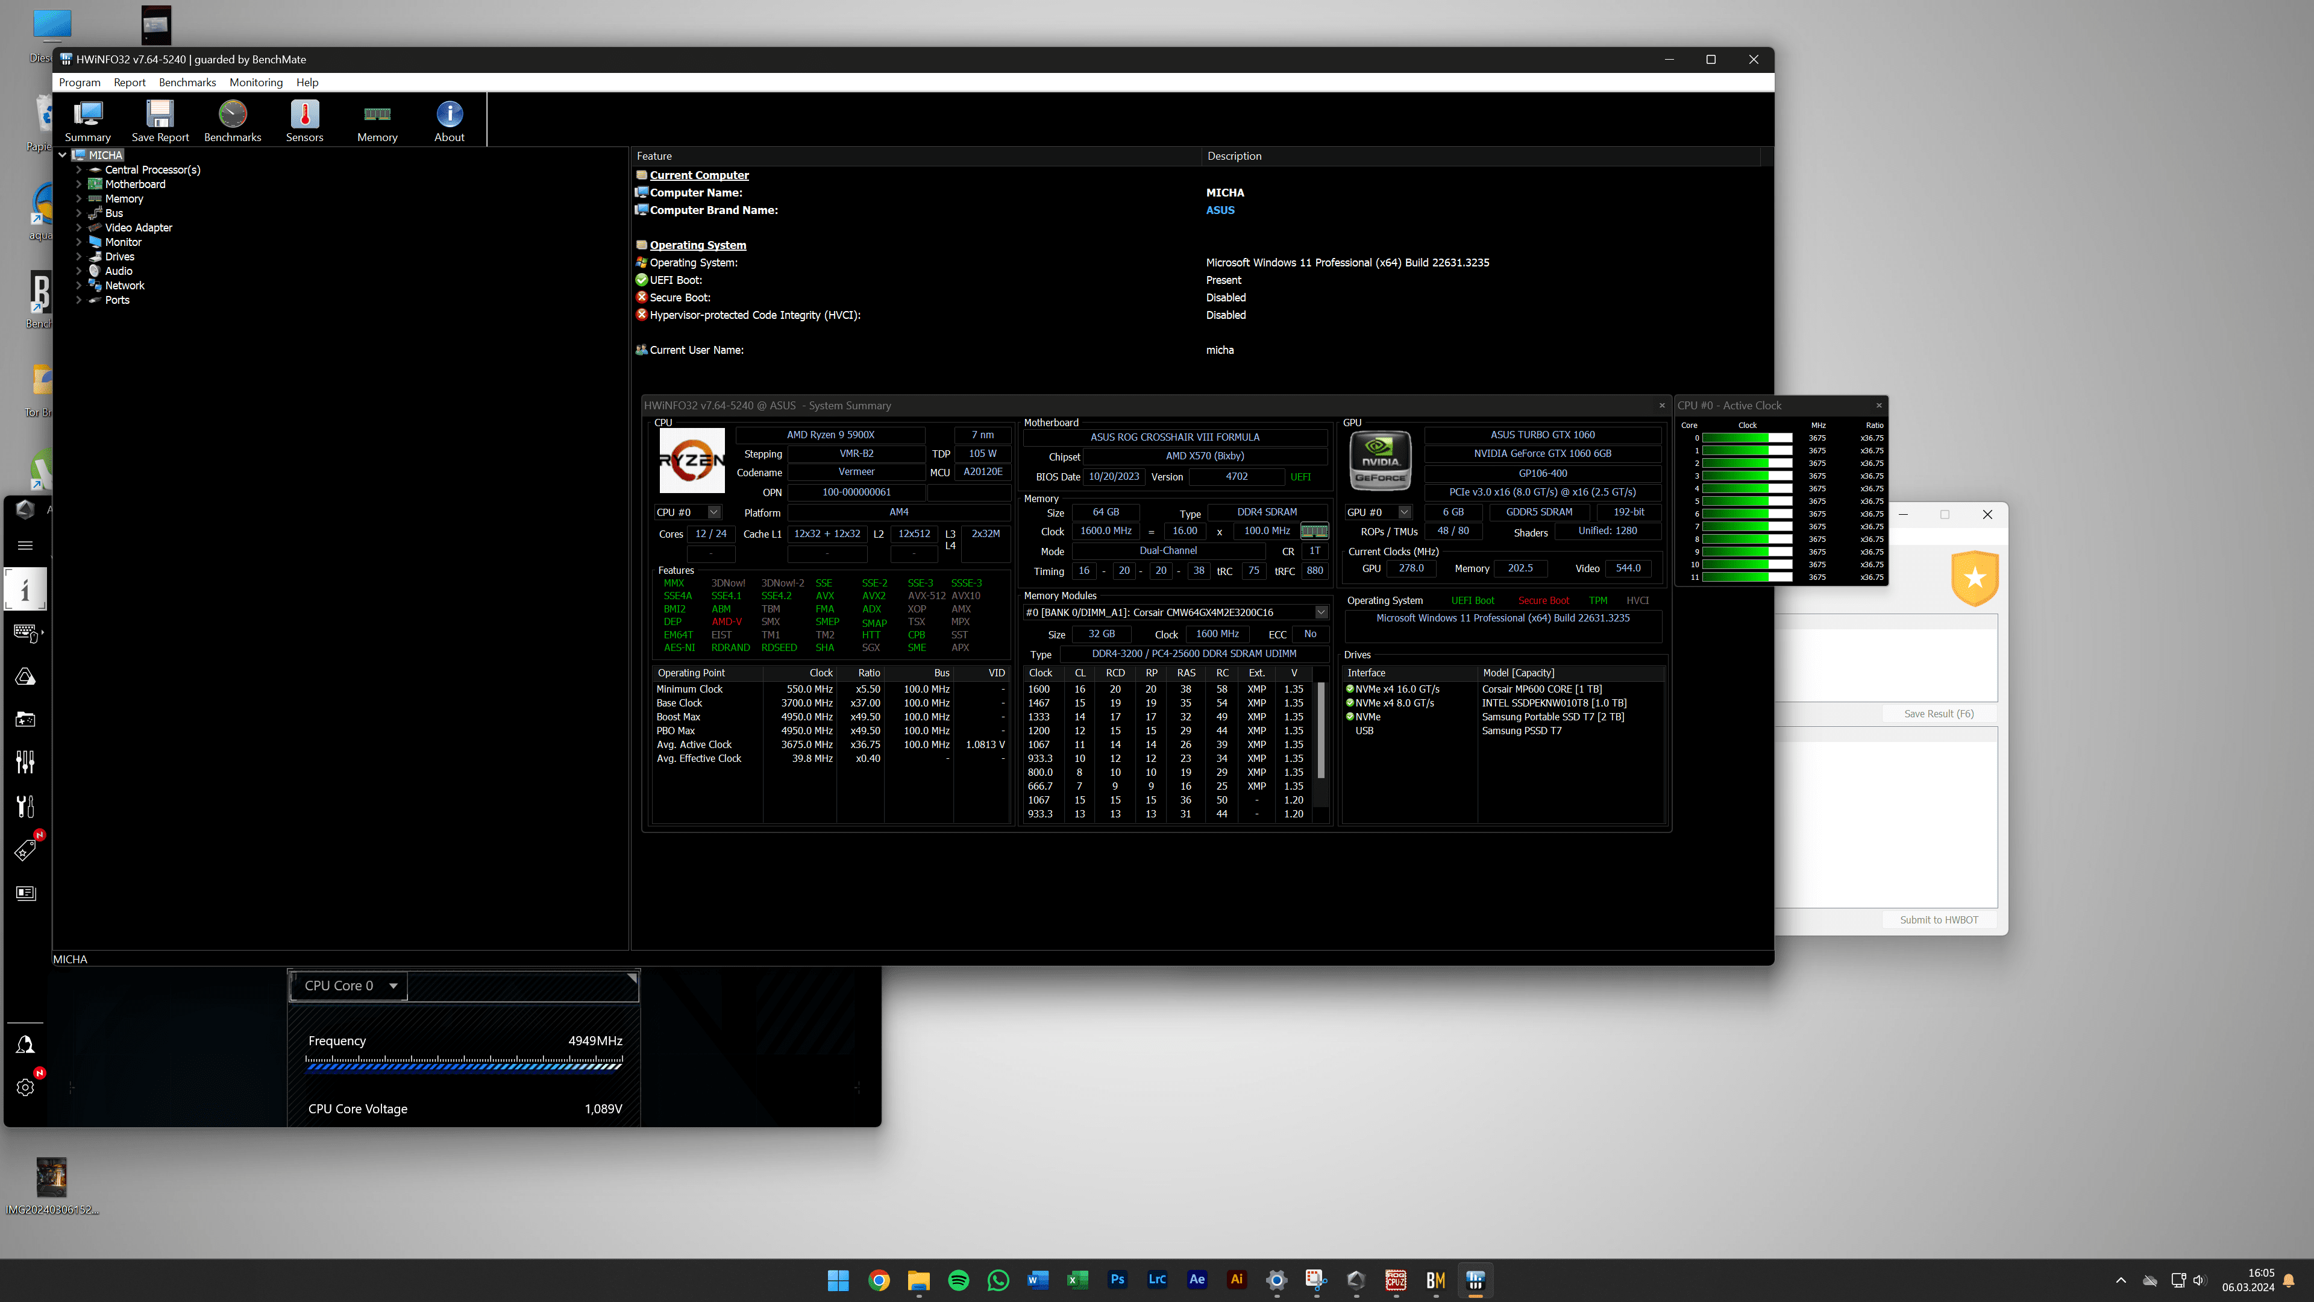This screenshot has width=2314, height=1302.
Task: Expand the Central Processor(s) tree node
Action: point(79,170)
